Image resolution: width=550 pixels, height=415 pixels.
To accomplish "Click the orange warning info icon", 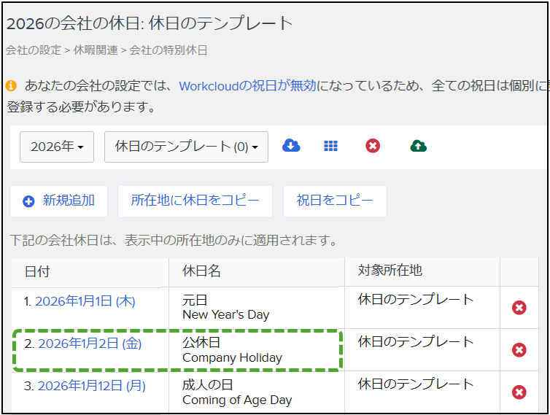I will point(11,86).
